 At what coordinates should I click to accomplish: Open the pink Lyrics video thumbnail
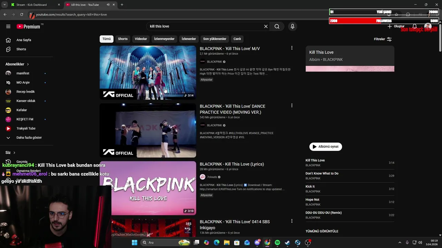[148, 188]
